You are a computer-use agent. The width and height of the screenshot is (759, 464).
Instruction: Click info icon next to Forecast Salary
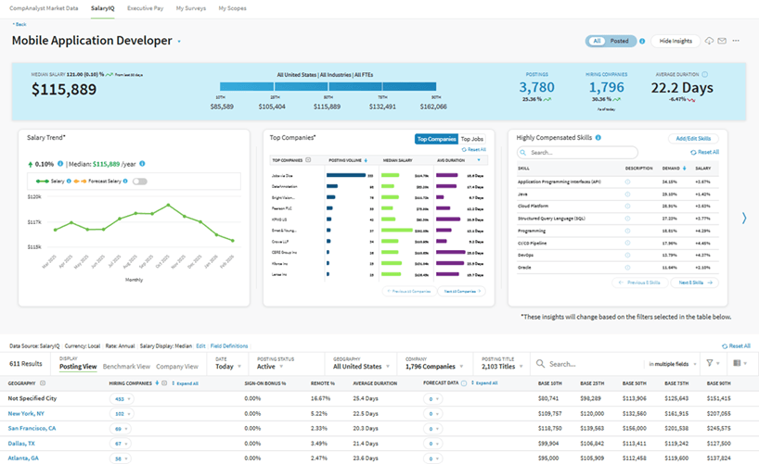(x=125, y=182)
